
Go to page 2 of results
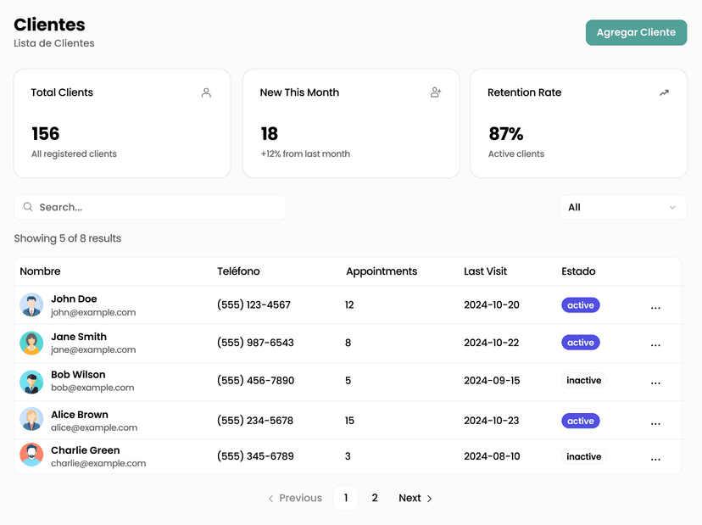click(375, 498)
